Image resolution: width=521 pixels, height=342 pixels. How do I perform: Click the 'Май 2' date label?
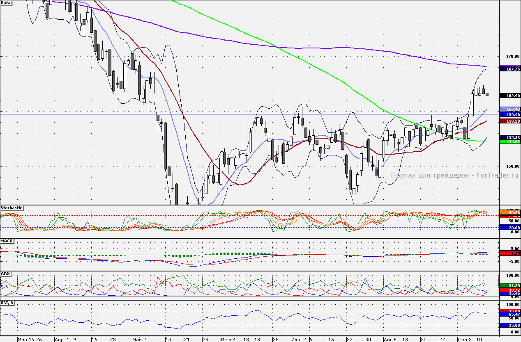pos(139,340)
